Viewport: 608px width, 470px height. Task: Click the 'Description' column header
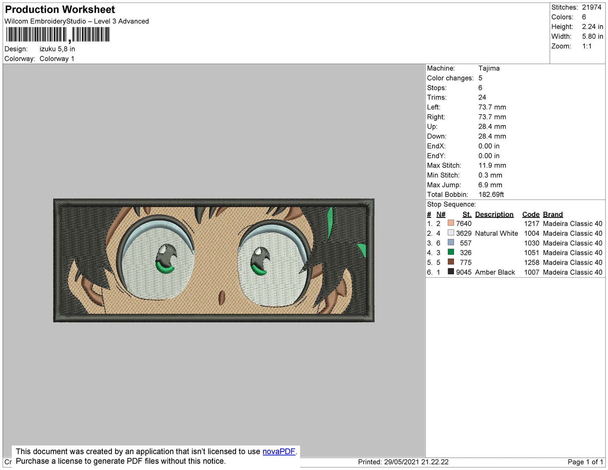pos(494,215)
